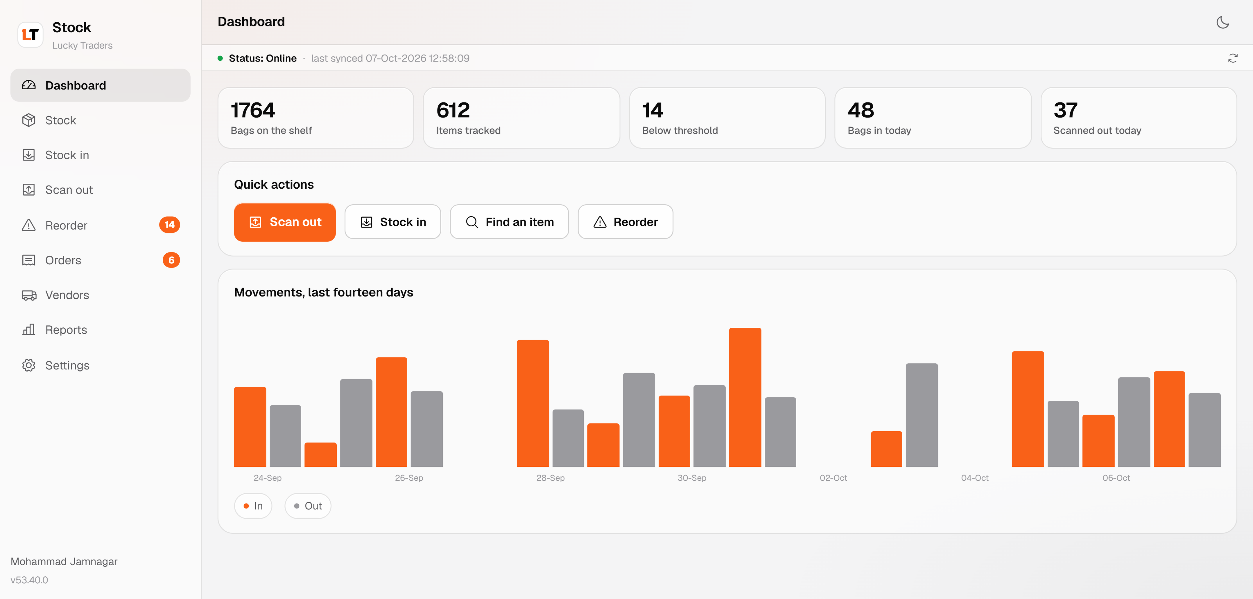Click the Reorder quick action button
Viewport: 1253px width, 599px height.
click(625, 222)
